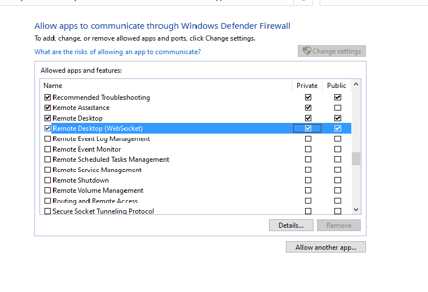
Task: Check the Secure Socket Tunneling Protocol checkbox
Action: pyautogui.click(x=47, y=211)
